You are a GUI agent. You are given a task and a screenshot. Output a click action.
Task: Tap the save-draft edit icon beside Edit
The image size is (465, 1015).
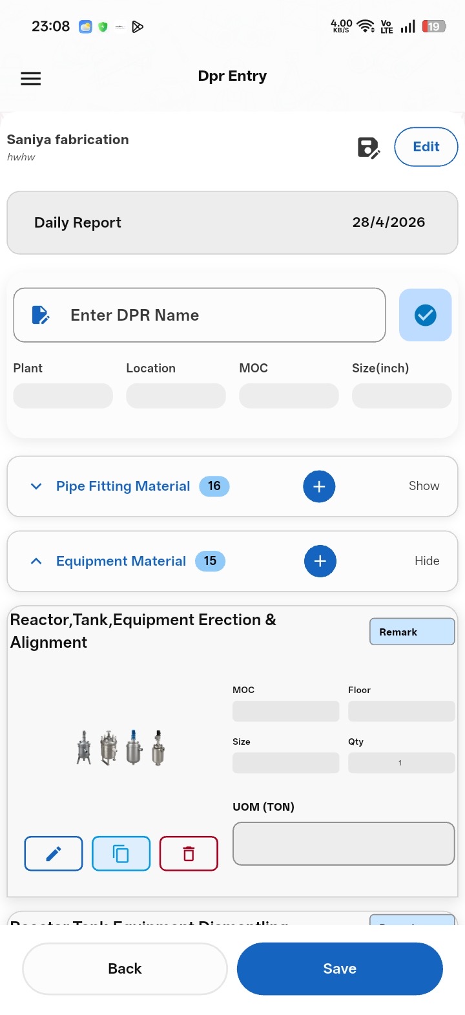coord(369,147)
